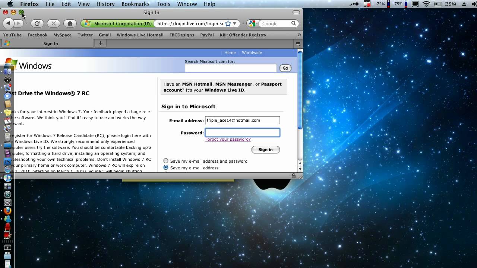Open the Firefox application menu
The width and height of the screenshot is (477, 268).
[x=29, y=4]
